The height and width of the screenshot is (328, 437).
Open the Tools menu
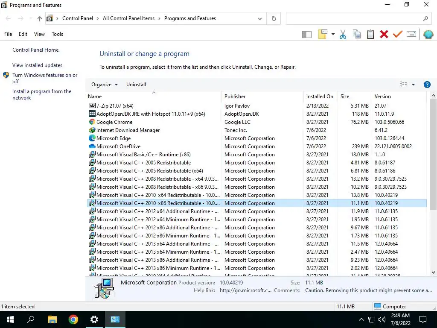tap(58, 34)
